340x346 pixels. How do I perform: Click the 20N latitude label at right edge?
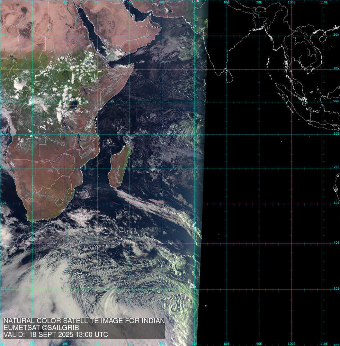336,35
